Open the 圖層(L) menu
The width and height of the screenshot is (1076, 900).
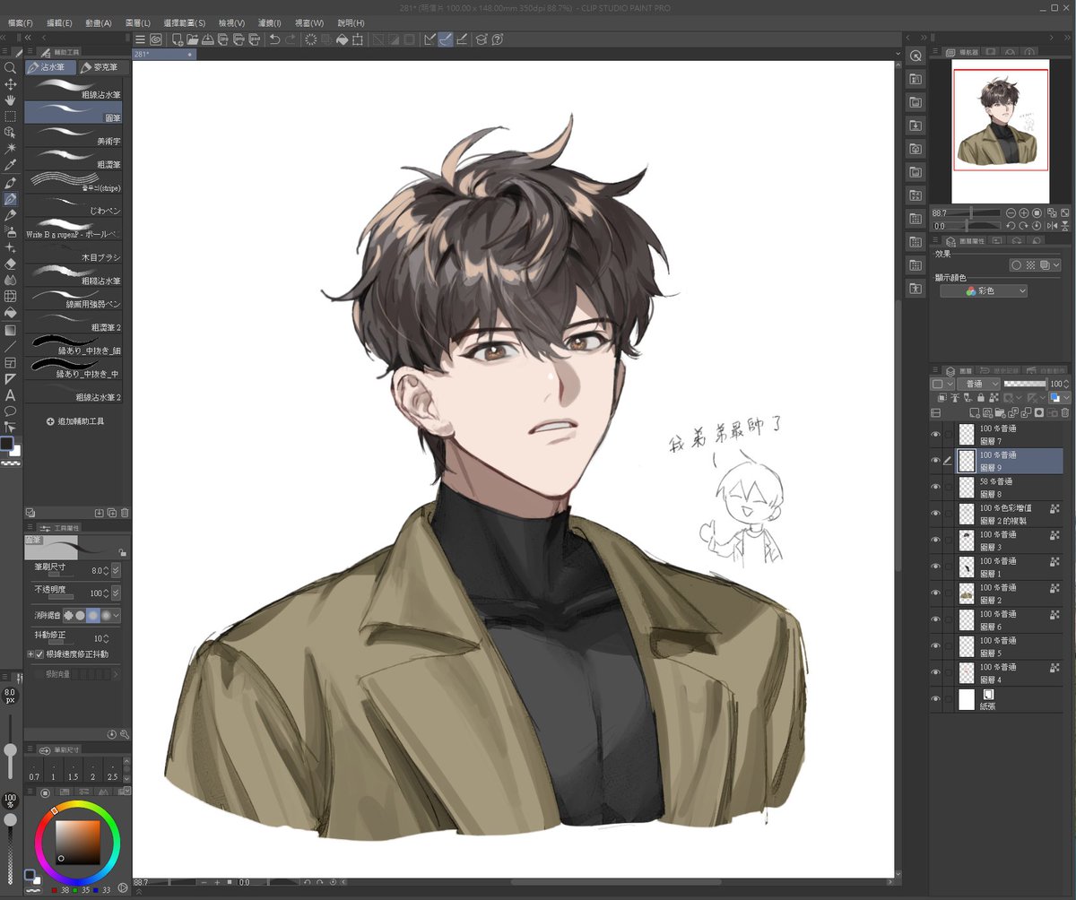(138, 22)
